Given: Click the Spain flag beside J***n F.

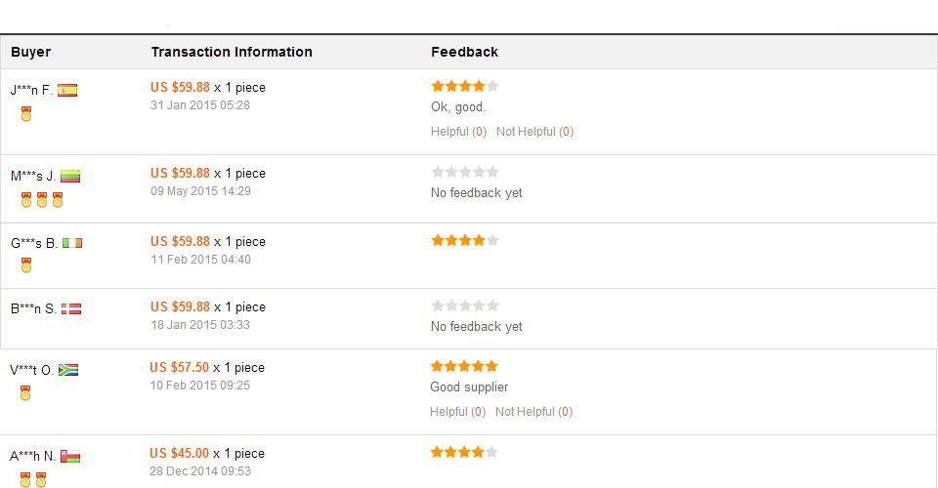Looking at the screenshot, I should (x=67, y=91).
